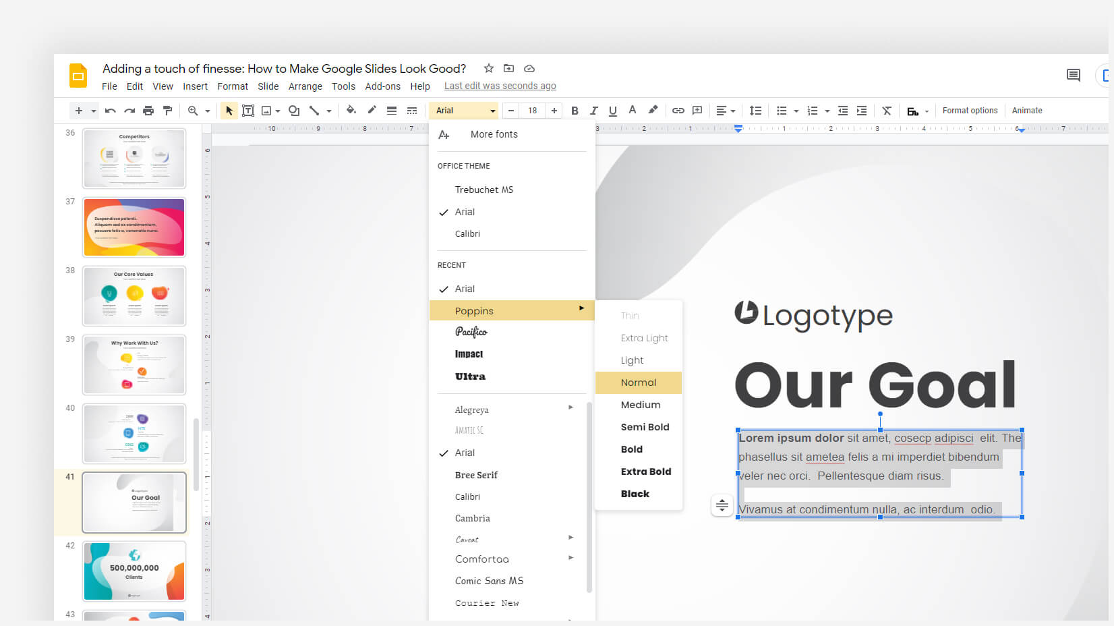Check the cloud save status icon
Viewport: 1114px width, 626px height.
tap(529, 68)
